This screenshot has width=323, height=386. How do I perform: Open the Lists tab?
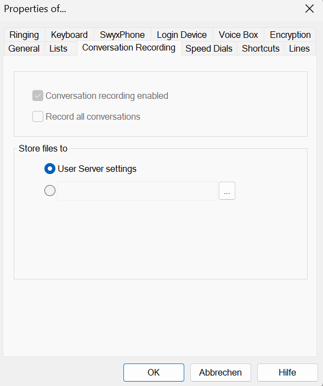(x=58, y=48)
